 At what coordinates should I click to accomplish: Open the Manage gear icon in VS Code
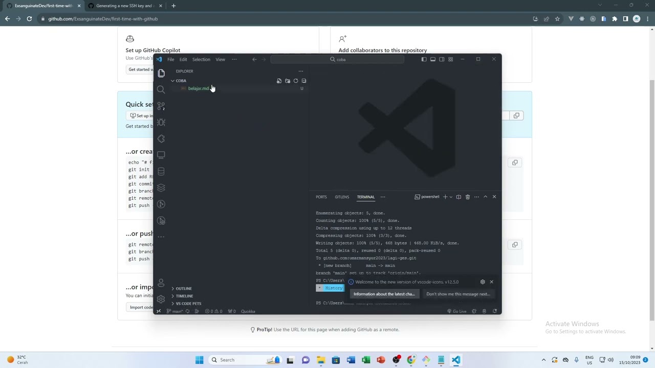[x=161, y=299]
